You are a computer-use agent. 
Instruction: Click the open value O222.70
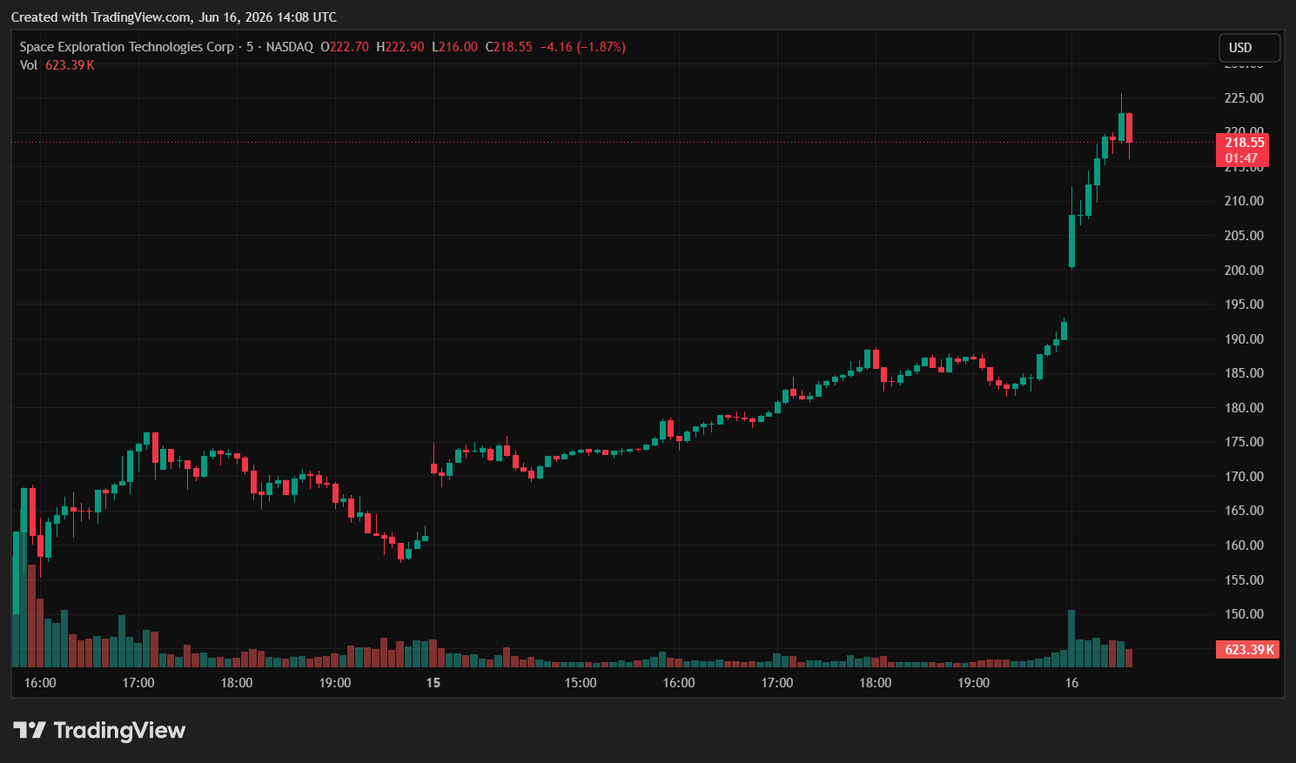pos(345,47)
